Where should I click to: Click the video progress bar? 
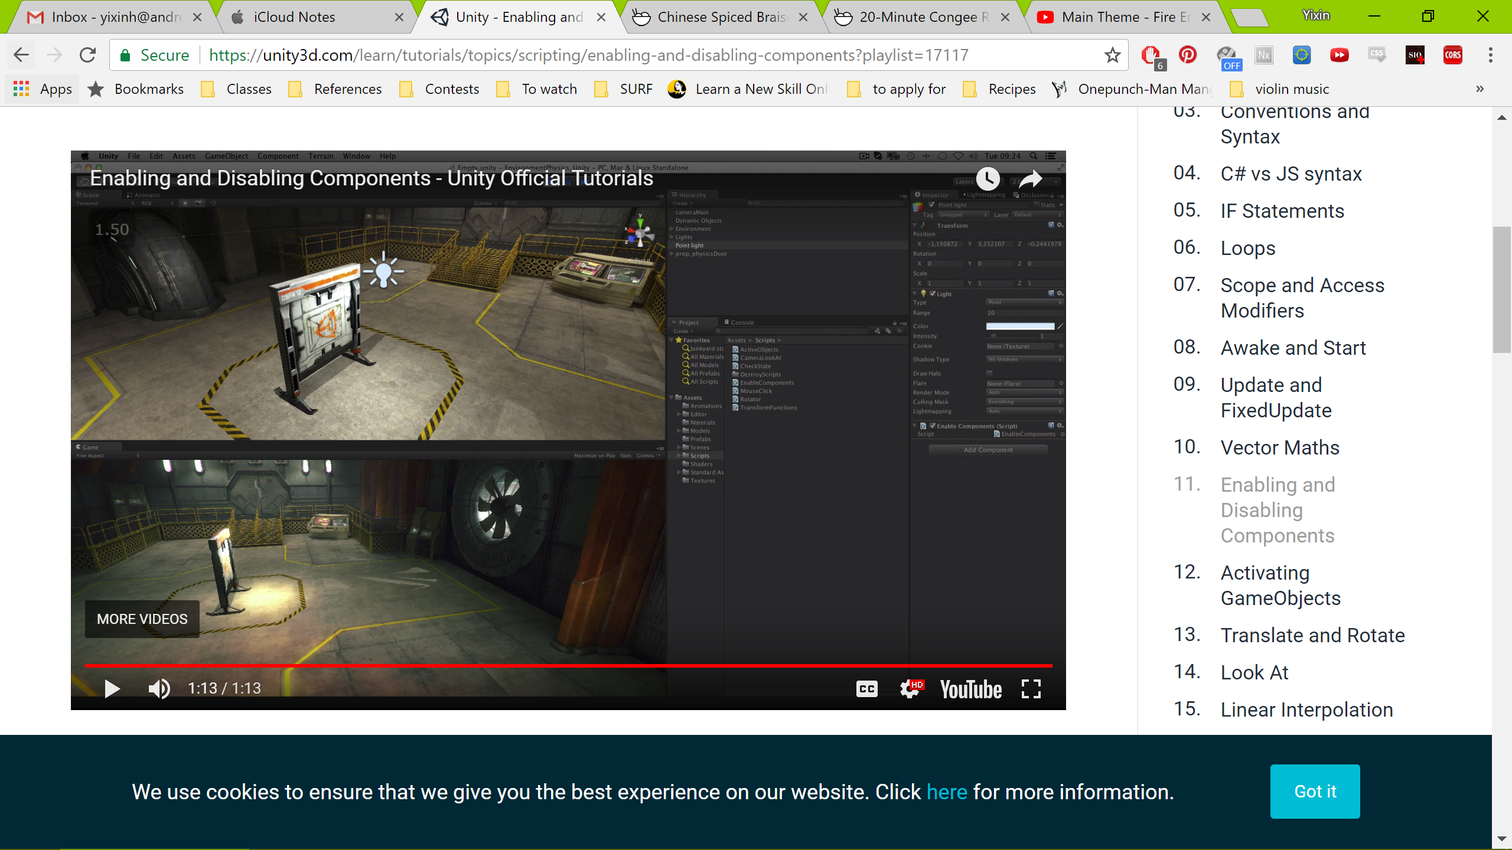tap(568, 666)
